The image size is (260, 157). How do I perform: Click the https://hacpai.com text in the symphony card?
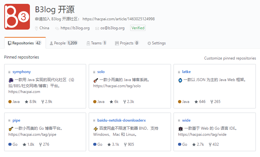(x=24, y=92)
